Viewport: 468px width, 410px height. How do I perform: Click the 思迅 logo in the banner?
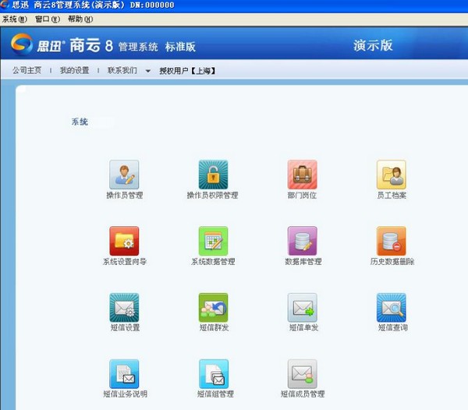pyautogui.click(x=22, y=44)
